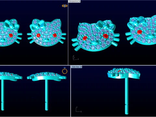The image size is (156, 117).
Task: Pick the nose of left cat in Perspective
Action: coord(95,42)
